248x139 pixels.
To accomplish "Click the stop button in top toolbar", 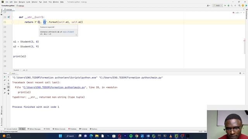I will [235, 5].
